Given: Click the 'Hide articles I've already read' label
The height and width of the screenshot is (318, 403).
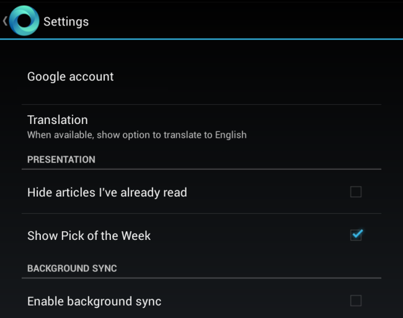Looking at the screenshot, I should pyautogui.click(x=107, y=193).
